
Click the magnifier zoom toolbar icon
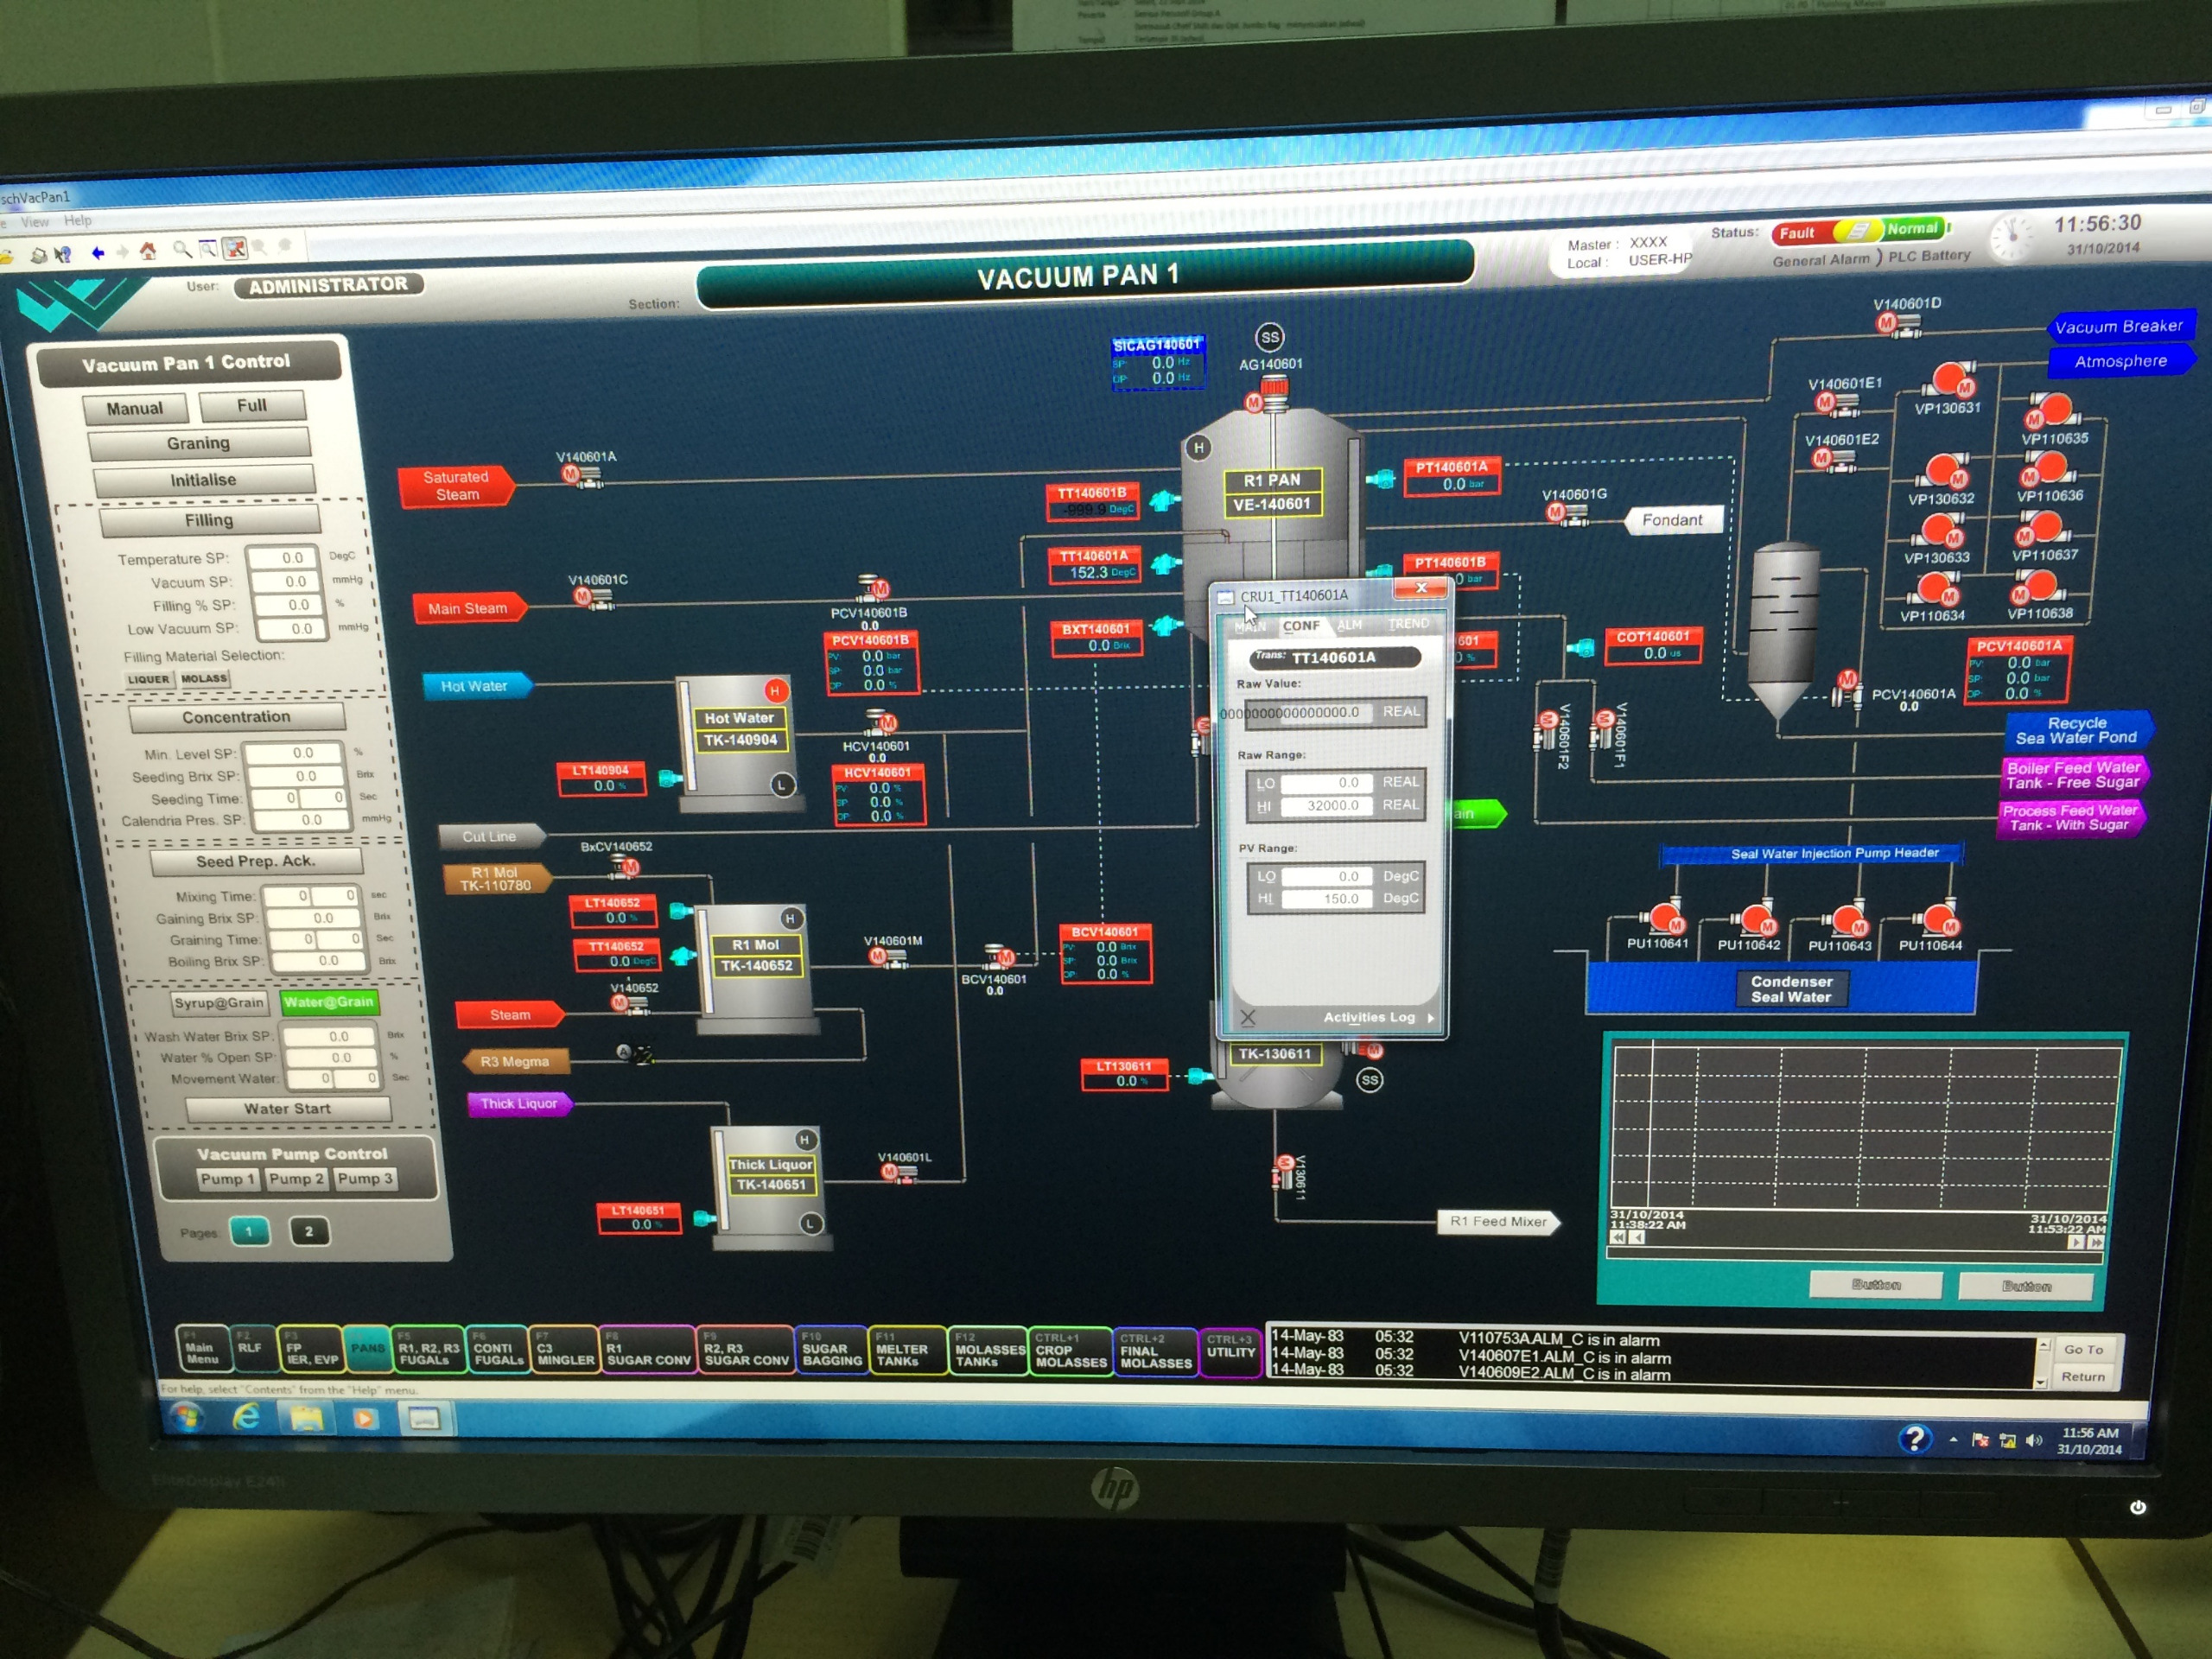click(x=182, y=250)
